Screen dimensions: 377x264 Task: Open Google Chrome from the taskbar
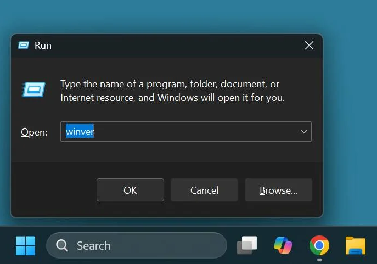click(x=319, y=245)
